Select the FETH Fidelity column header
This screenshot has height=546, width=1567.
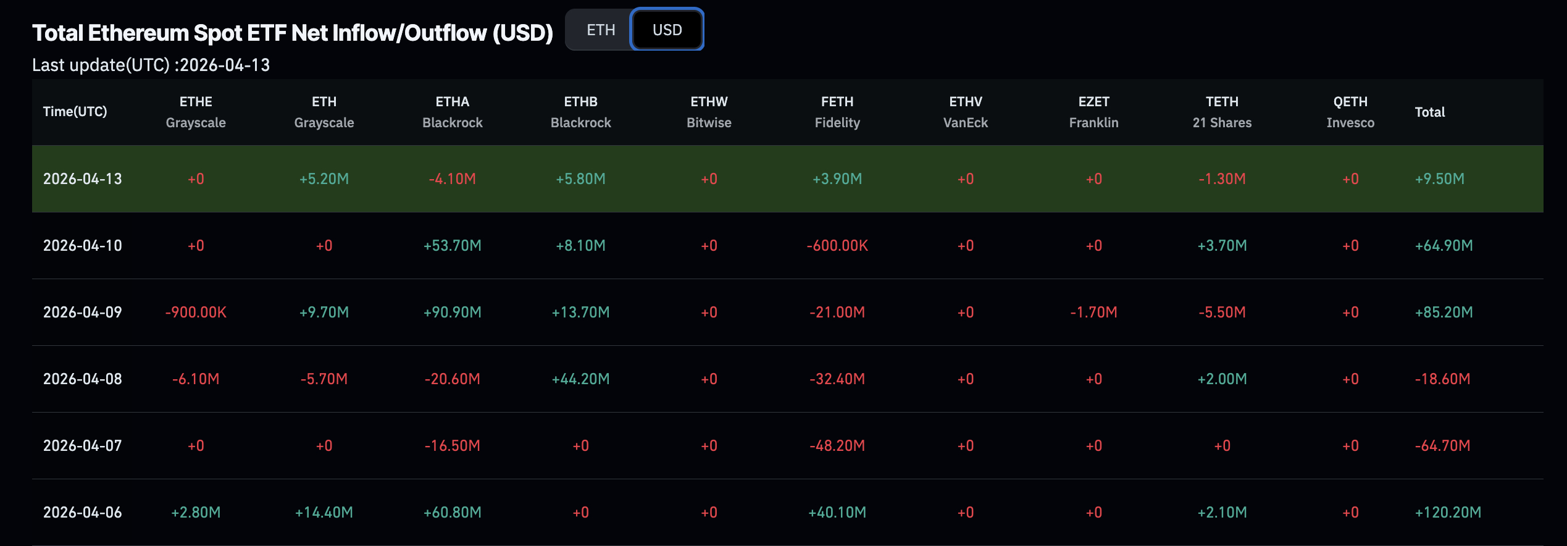pyautogui.click(x=837, y=112)
